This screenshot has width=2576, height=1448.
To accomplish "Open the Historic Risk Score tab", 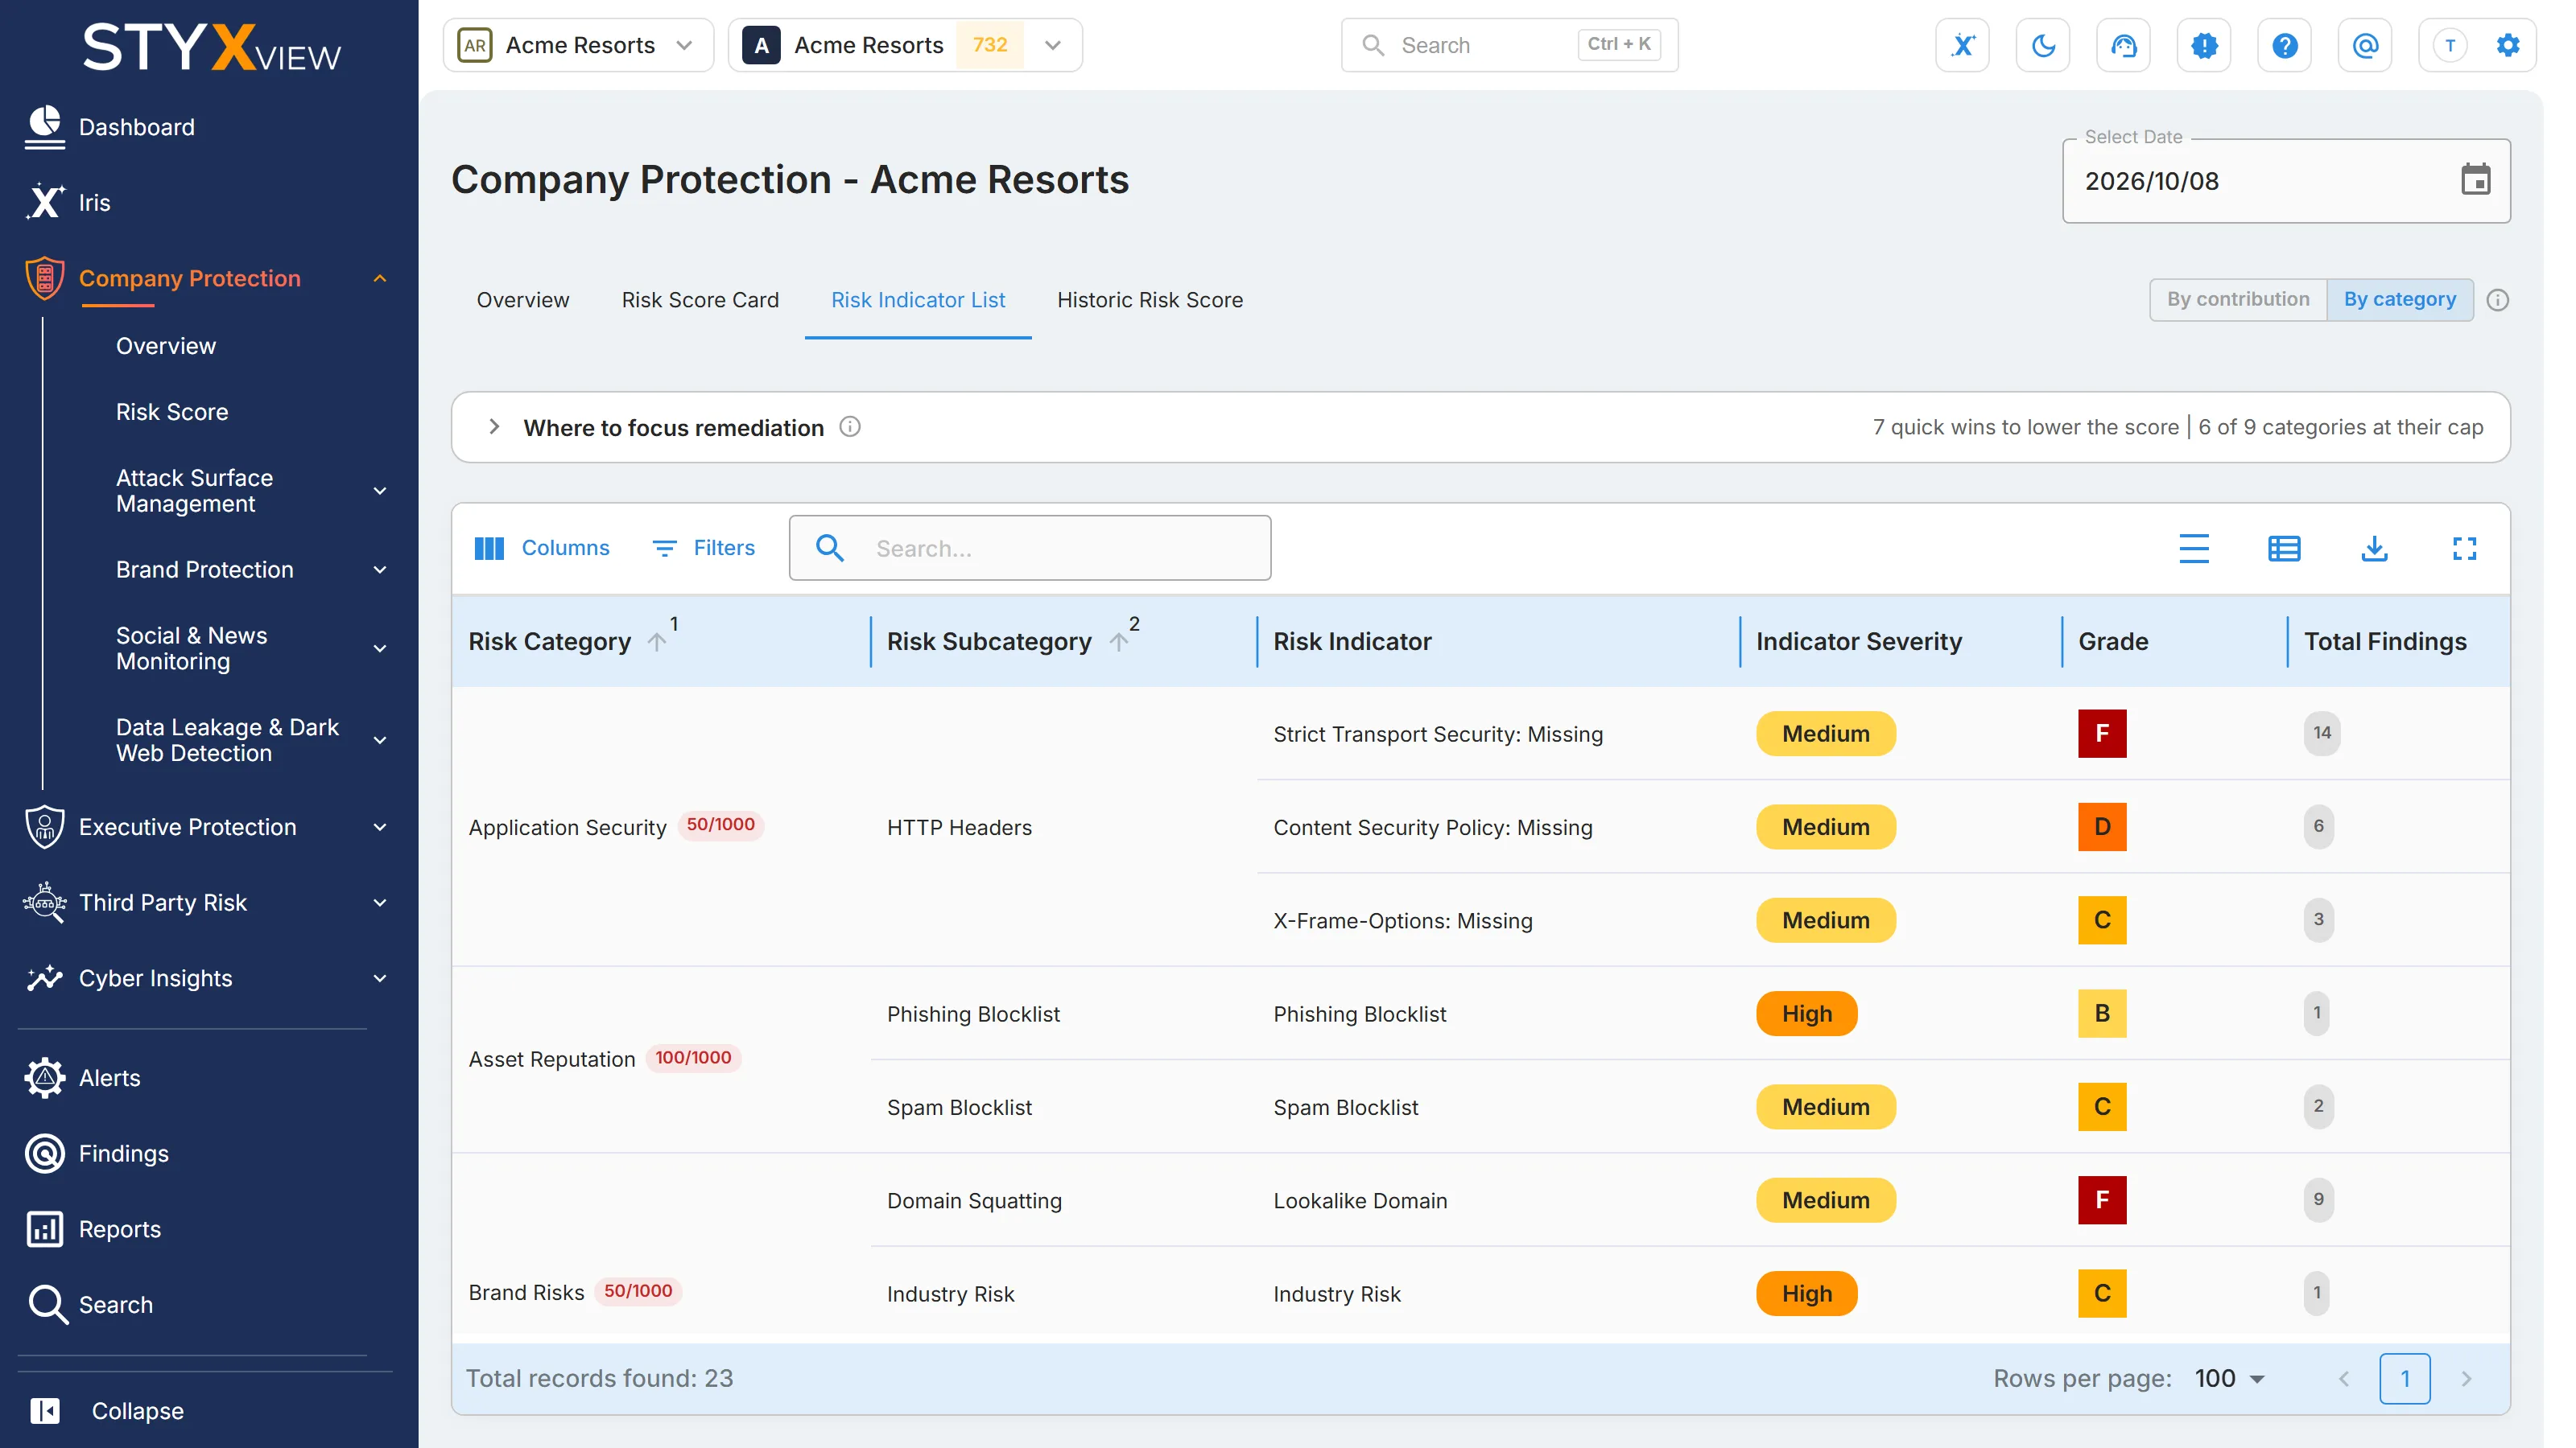I will (x=1150, y=300).
